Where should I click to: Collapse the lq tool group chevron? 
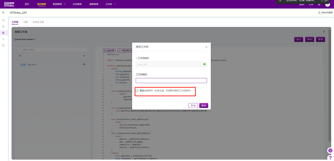point(84,56)
